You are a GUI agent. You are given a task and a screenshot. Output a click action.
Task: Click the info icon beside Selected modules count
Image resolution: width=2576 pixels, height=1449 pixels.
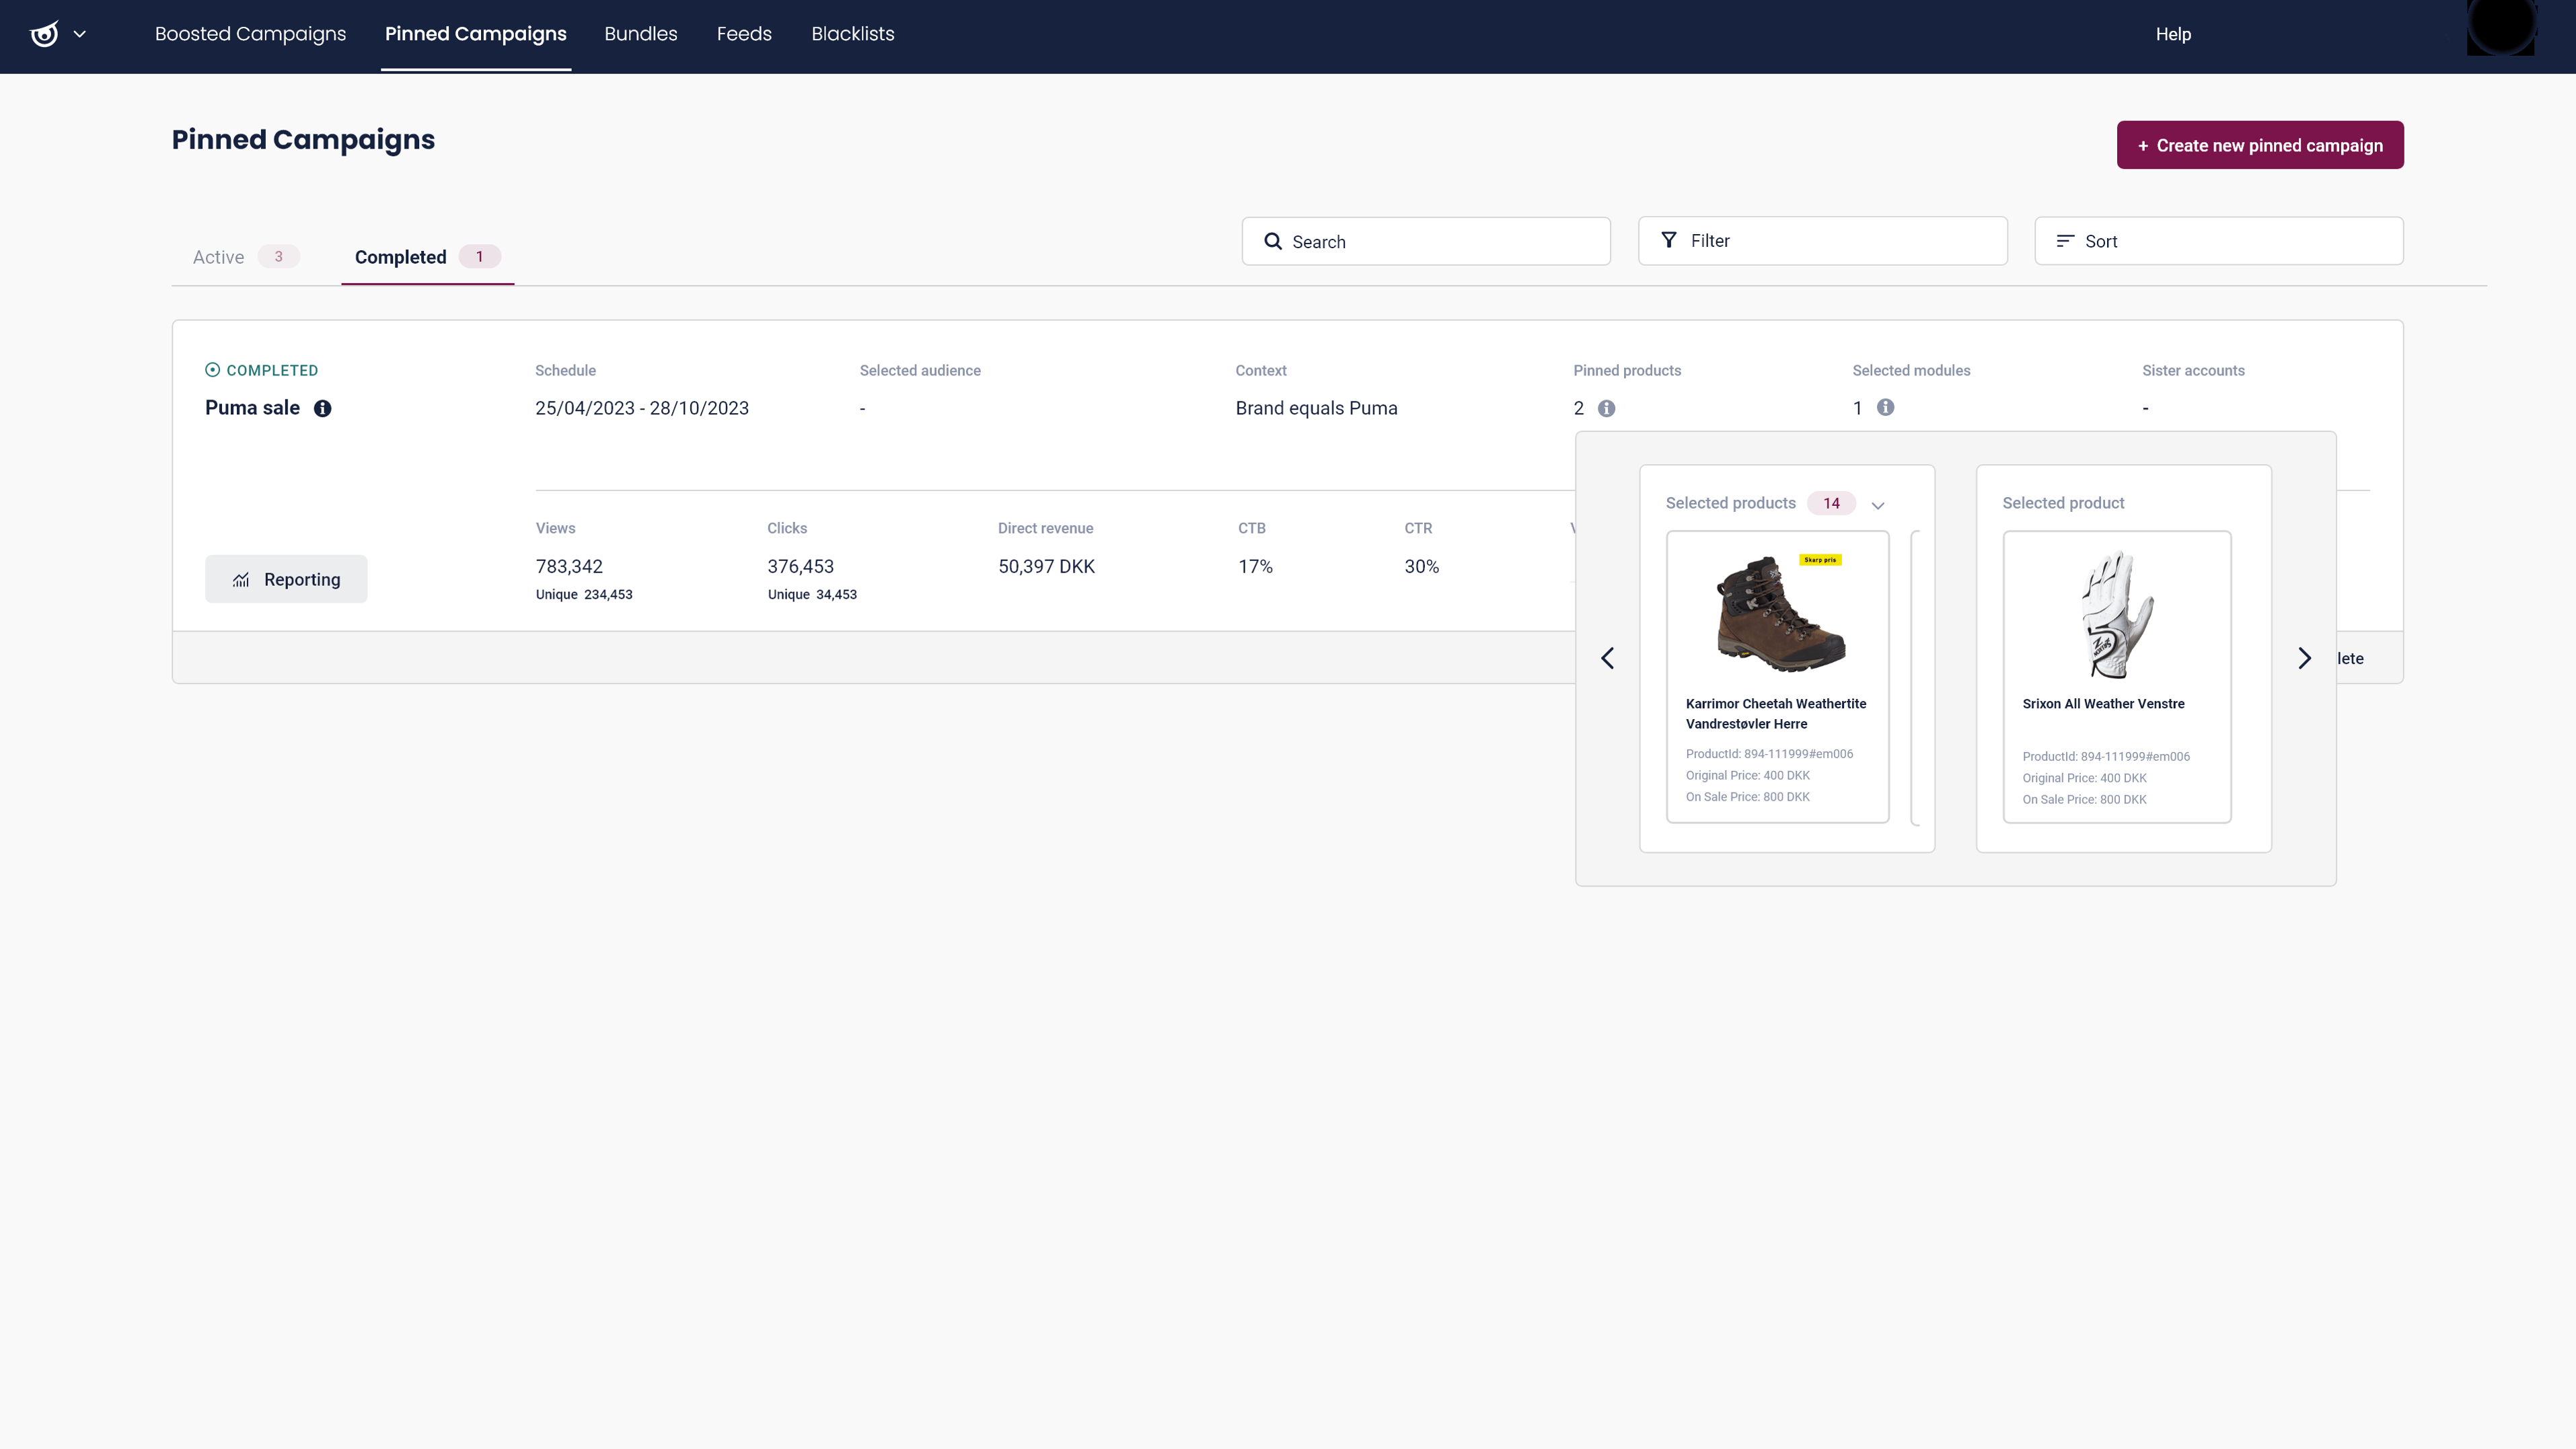[1886, 408]
